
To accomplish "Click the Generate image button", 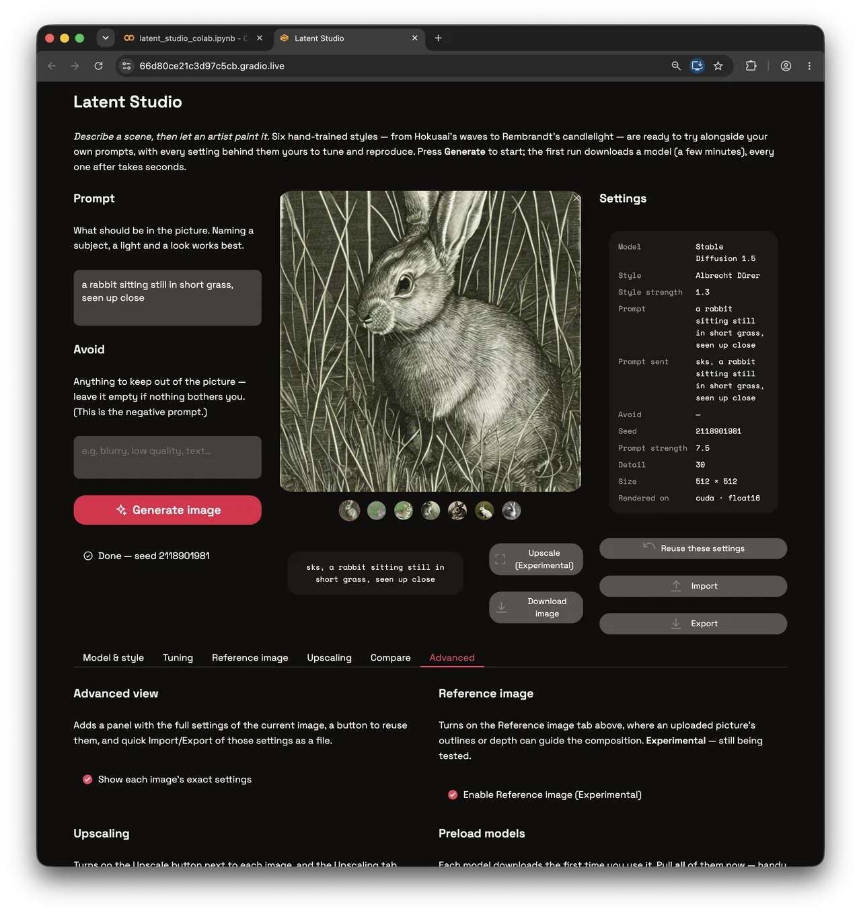I will [x=167, y=510].
